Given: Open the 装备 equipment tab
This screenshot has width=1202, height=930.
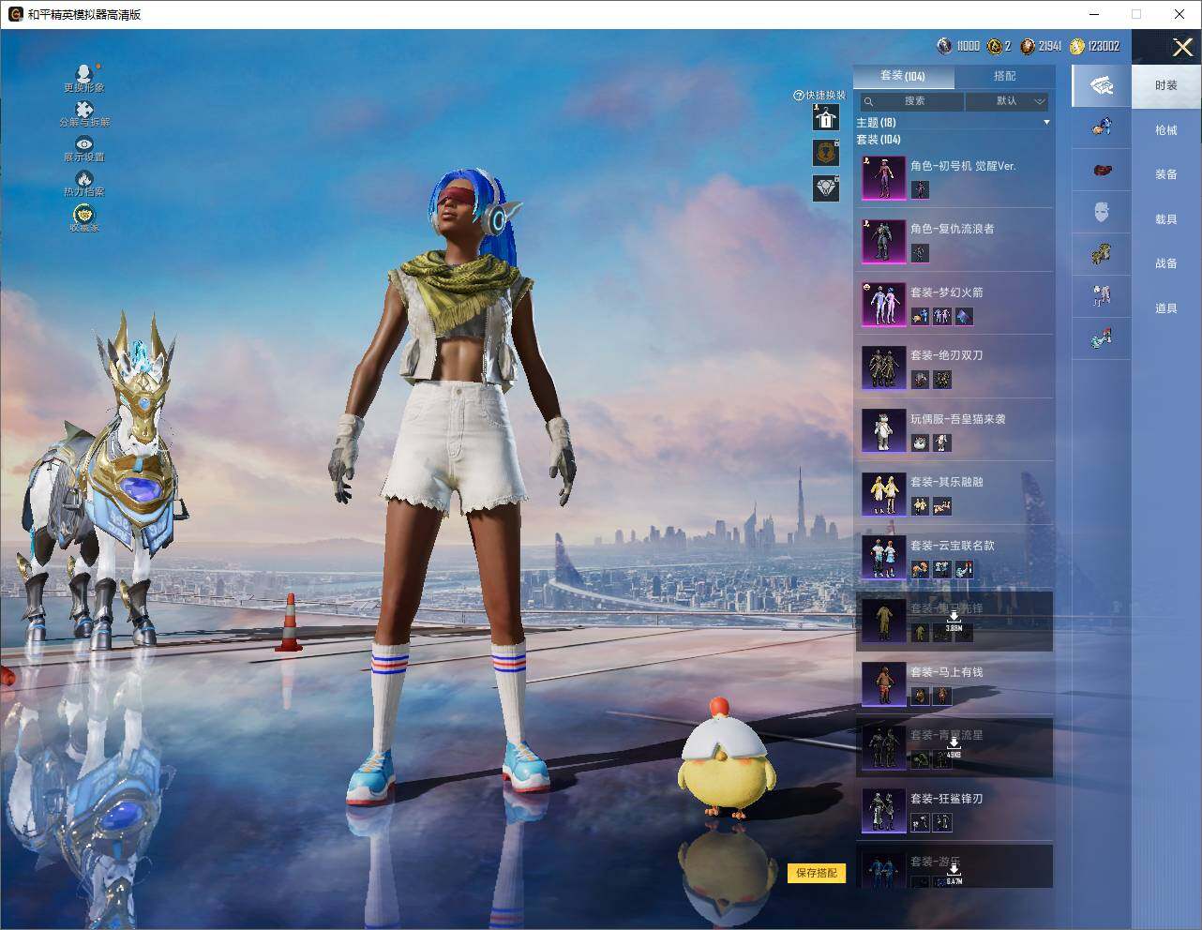Looking at the screenshot, I should tap(1165, 174).
